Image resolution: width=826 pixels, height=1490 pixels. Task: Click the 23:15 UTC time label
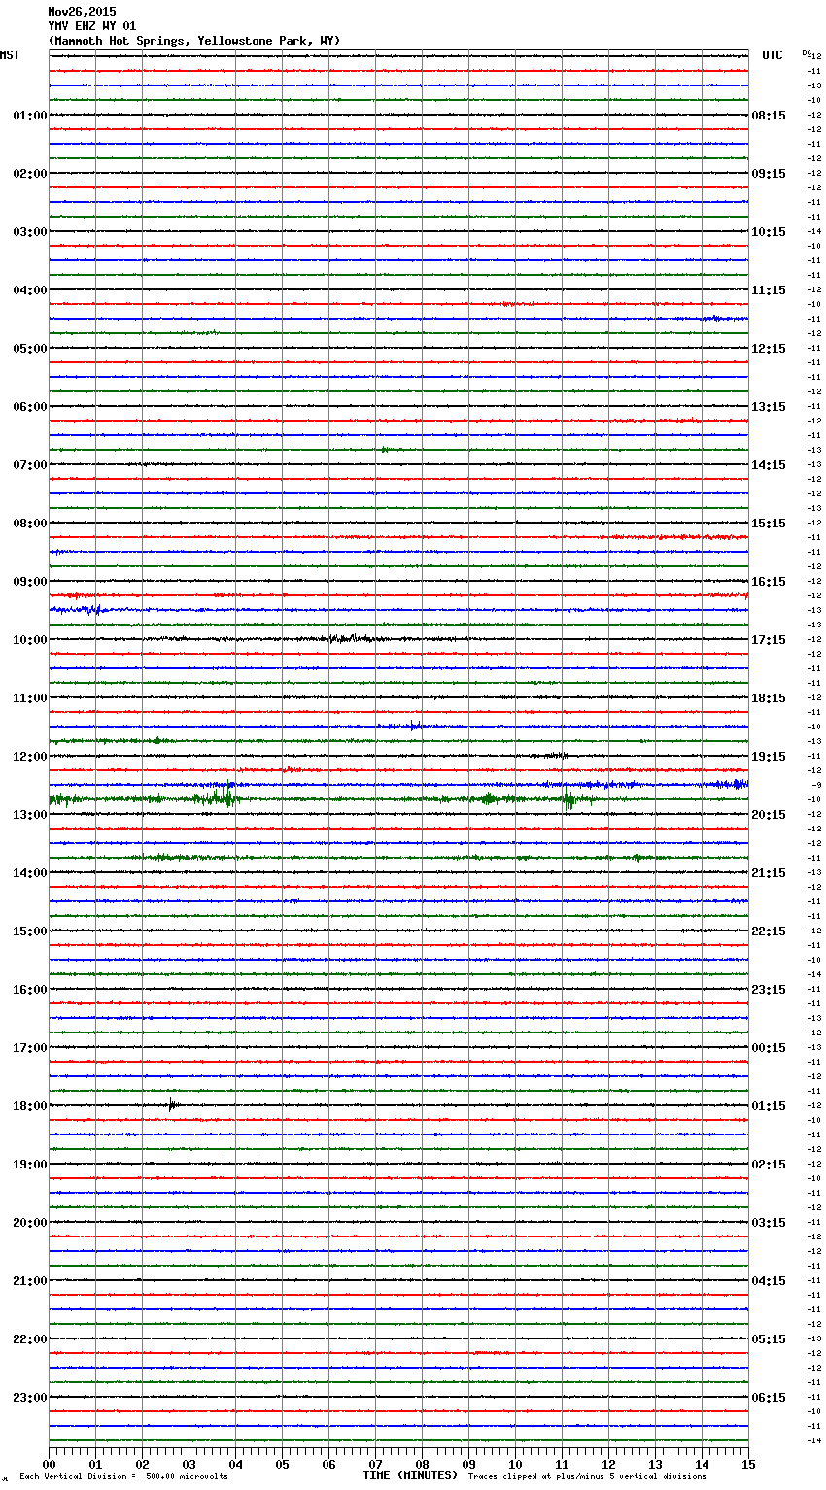click(x=769, y=990)
